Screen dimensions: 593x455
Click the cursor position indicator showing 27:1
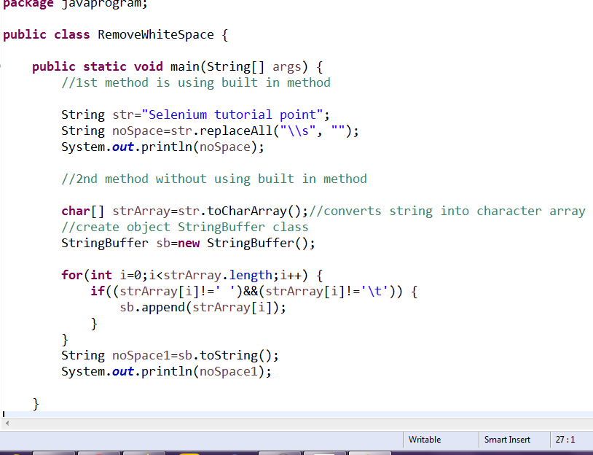pos(565,440)
